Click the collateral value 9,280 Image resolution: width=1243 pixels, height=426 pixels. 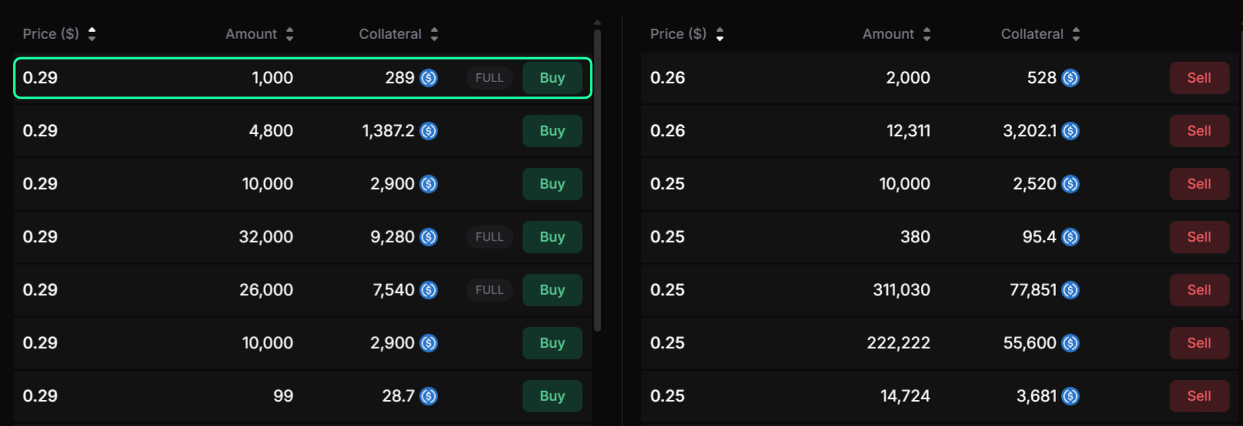392,237
